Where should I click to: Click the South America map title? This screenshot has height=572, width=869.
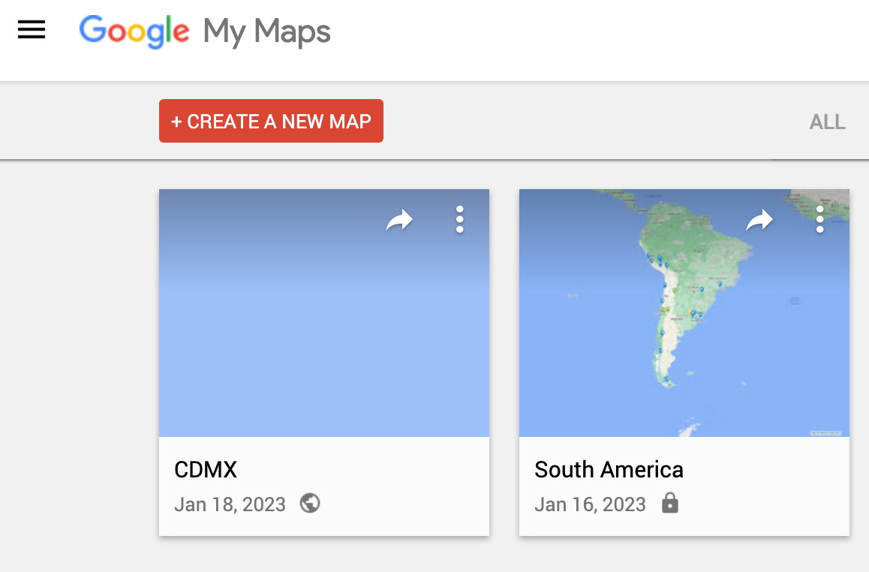(609, 469)
